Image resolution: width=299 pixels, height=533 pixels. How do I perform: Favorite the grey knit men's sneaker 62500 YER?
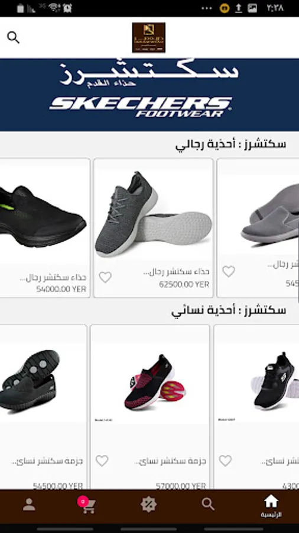point(105,277)
